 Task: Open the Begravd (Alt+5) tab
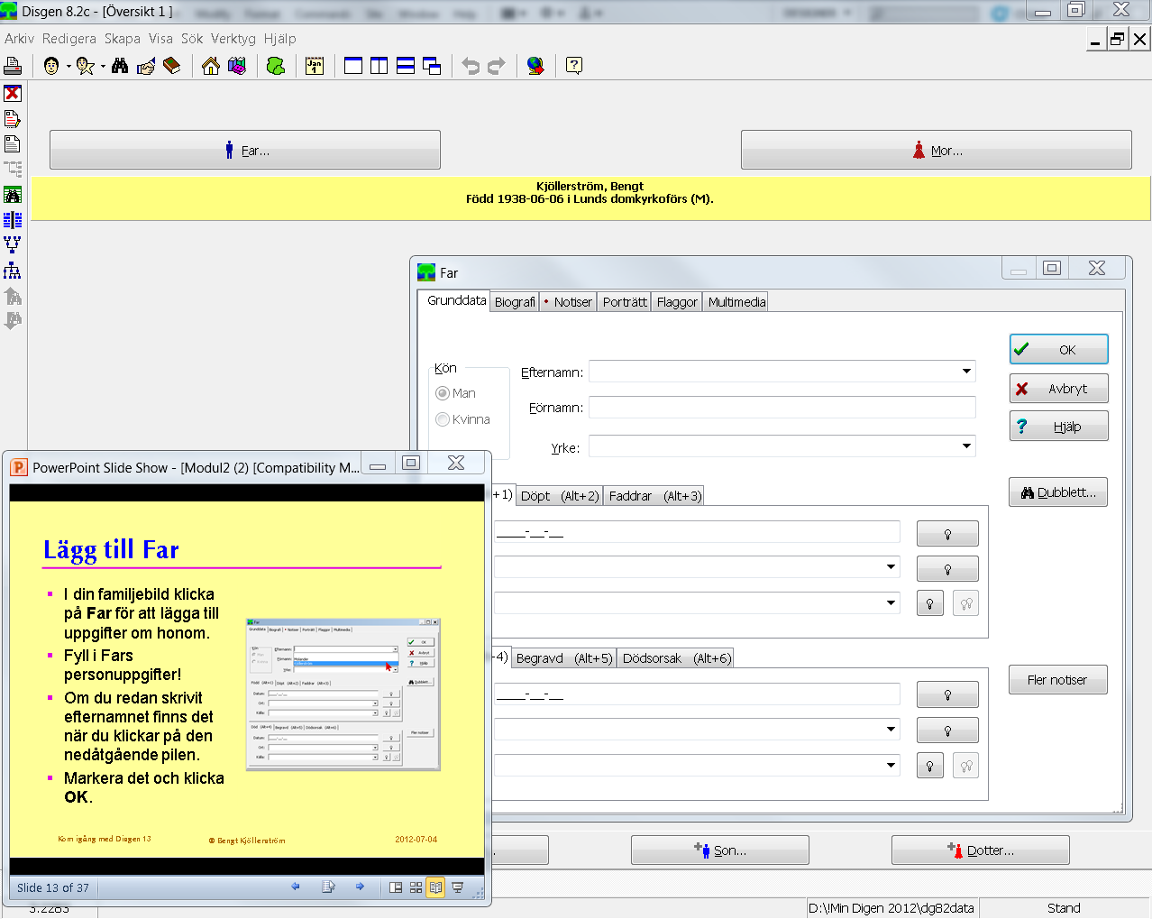(563, 658)
